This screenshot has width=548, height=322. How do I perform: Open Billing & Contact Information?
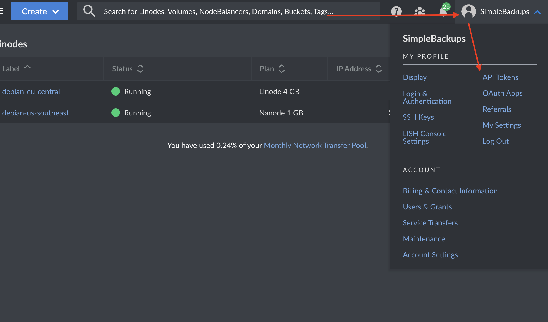tap(450, 191)
